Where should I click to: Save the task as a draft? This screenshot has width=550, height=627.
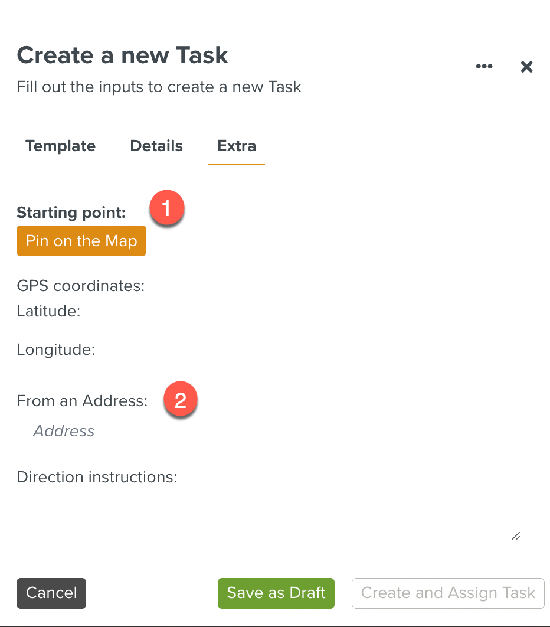click(x=276, y=593)
